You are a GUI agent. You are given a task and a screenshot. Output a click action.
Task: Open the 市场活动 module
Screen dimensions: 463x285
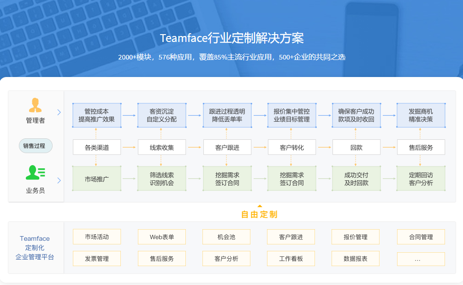pos(96,237)
